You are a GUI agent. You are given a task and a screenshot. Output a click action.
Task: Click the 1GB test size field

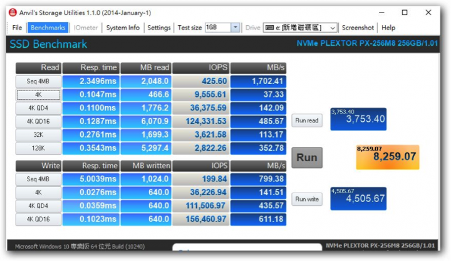coord(218,28)
